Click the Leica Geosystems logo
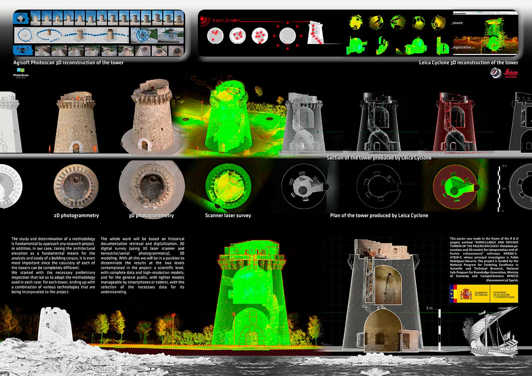The width and height of the screenshot is (532, 376). pyautogui.click(x=504, y=73)
